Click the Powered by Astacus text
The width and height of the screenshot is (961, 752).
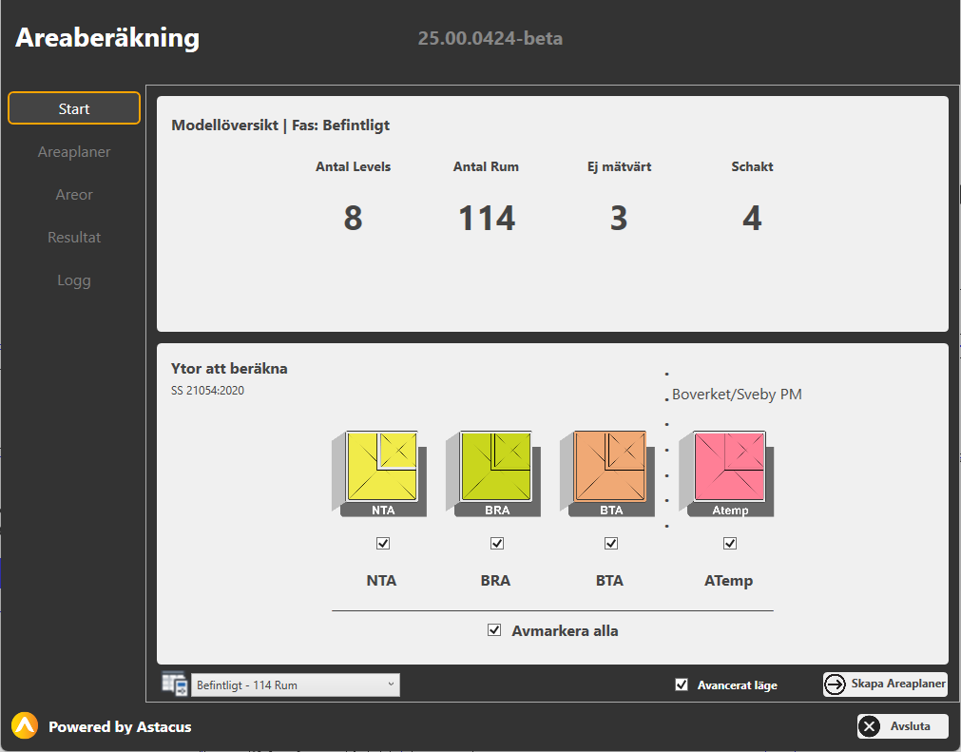click(x=120, y=727)
